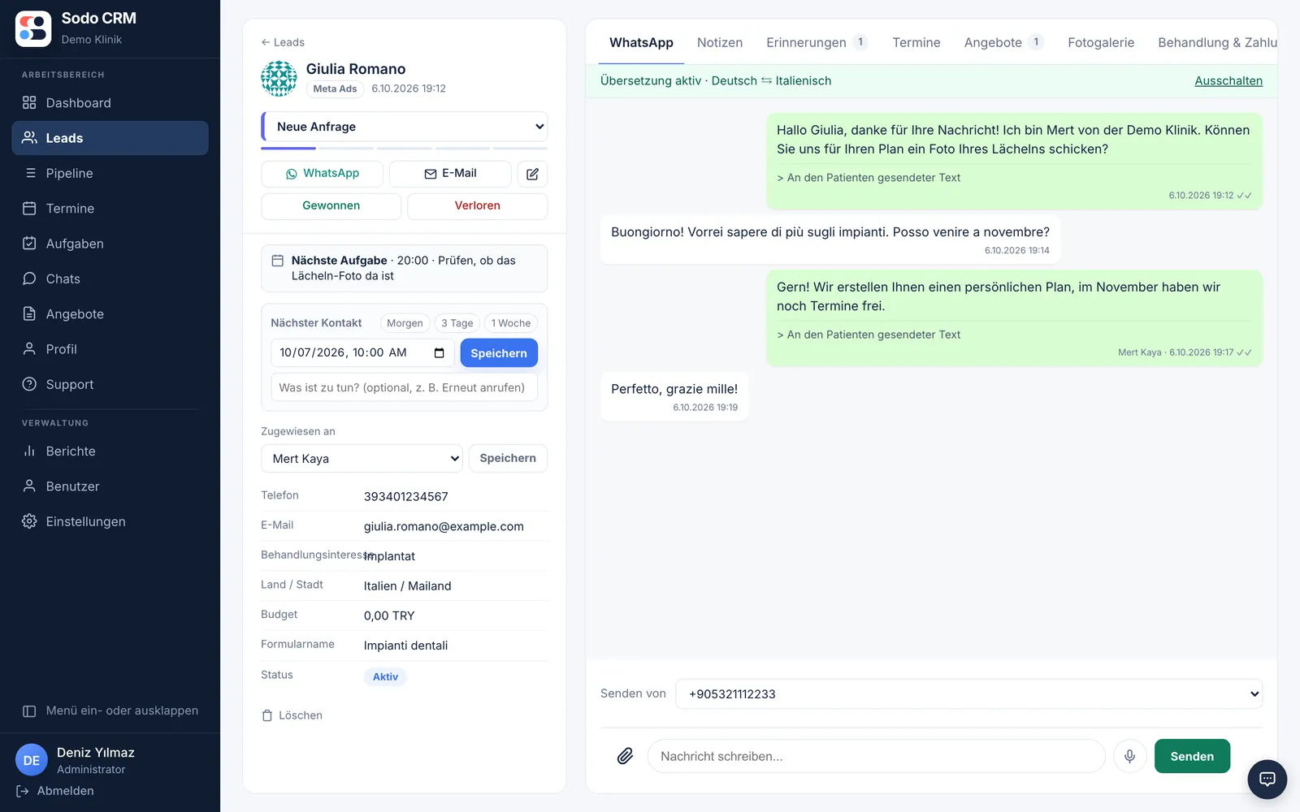Open the Pipeline view
The height and width of the screenshot is (812, 1300).
pos(110,173)
